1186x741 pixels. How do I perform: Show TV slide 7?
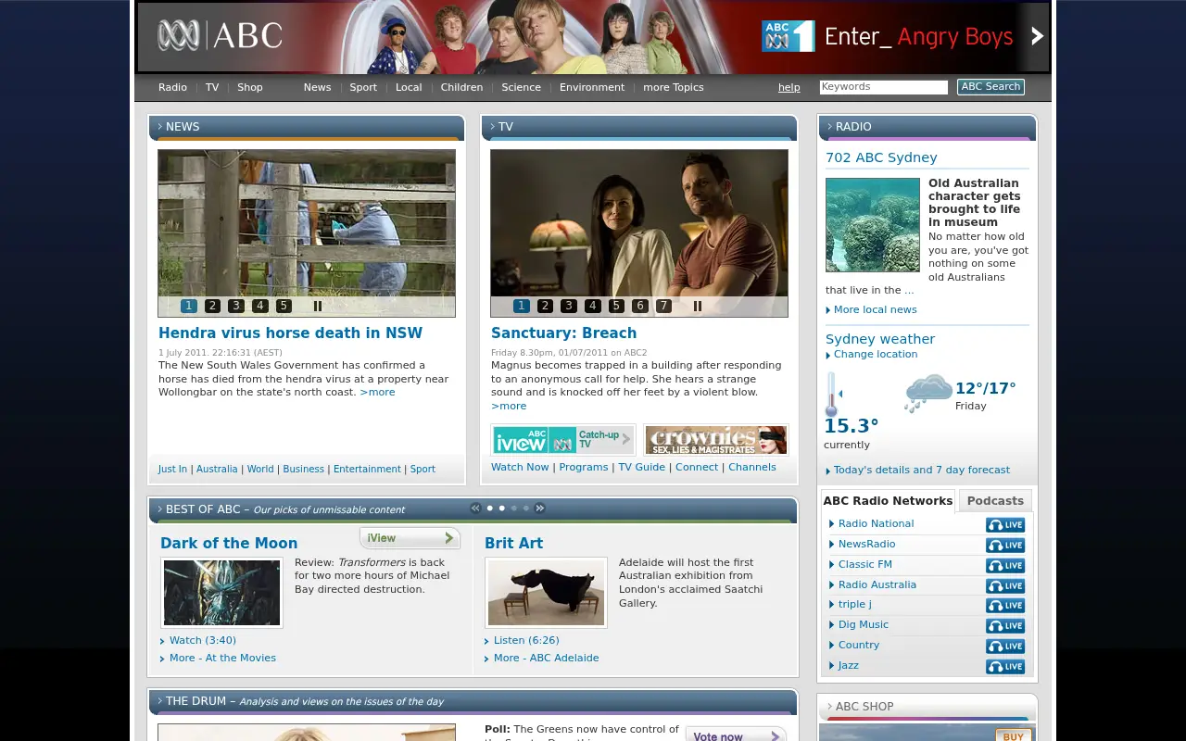pos(663,306)
